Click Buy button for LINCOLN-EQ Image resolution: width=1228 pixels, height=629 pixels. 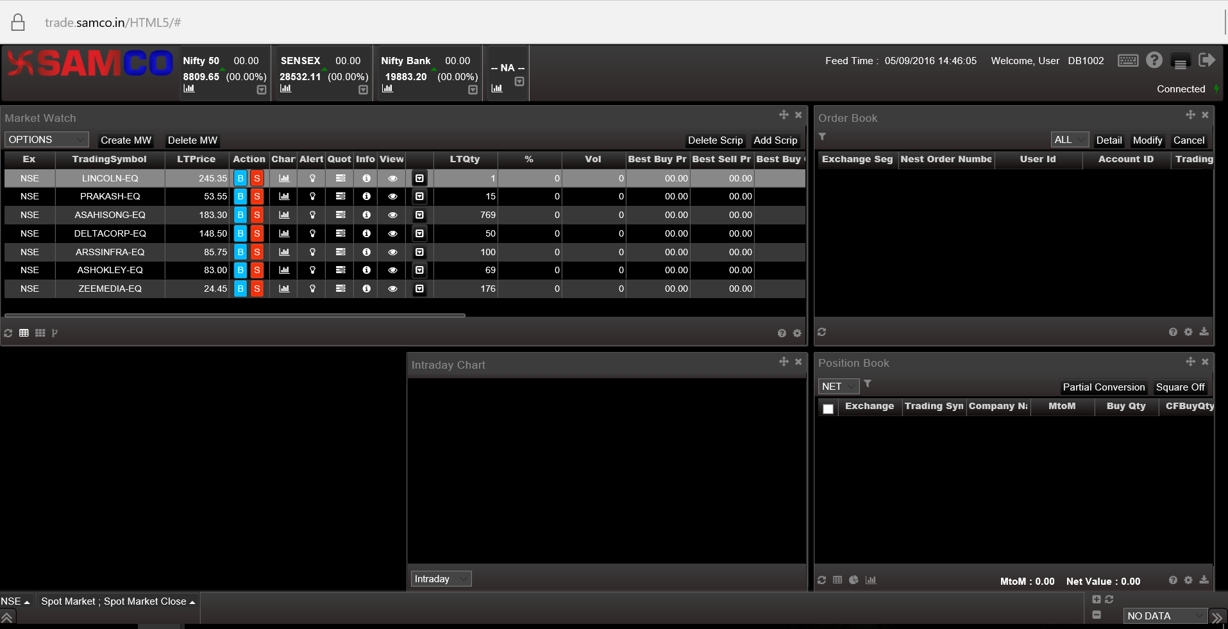[240, 178]
